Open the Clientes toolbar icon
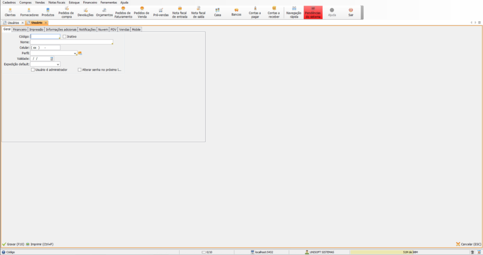 coord(10,12)
